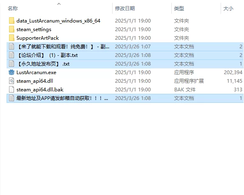Screen dimensions: 244x195
Task: Click the 2025/3/26 1:07 modified date
Action: 133,47
